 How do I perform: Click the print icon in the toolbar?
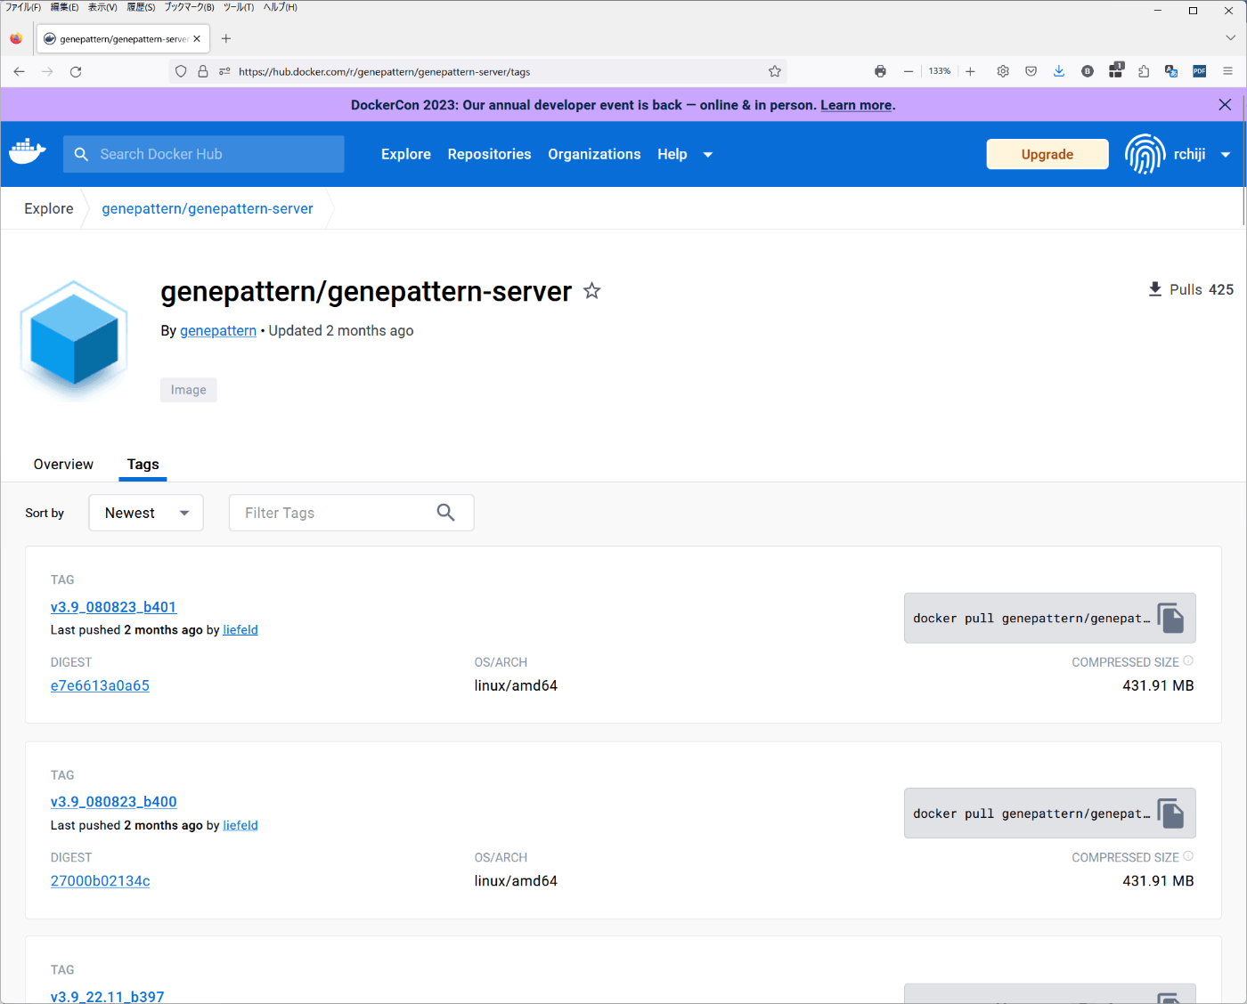click(880, 71)
